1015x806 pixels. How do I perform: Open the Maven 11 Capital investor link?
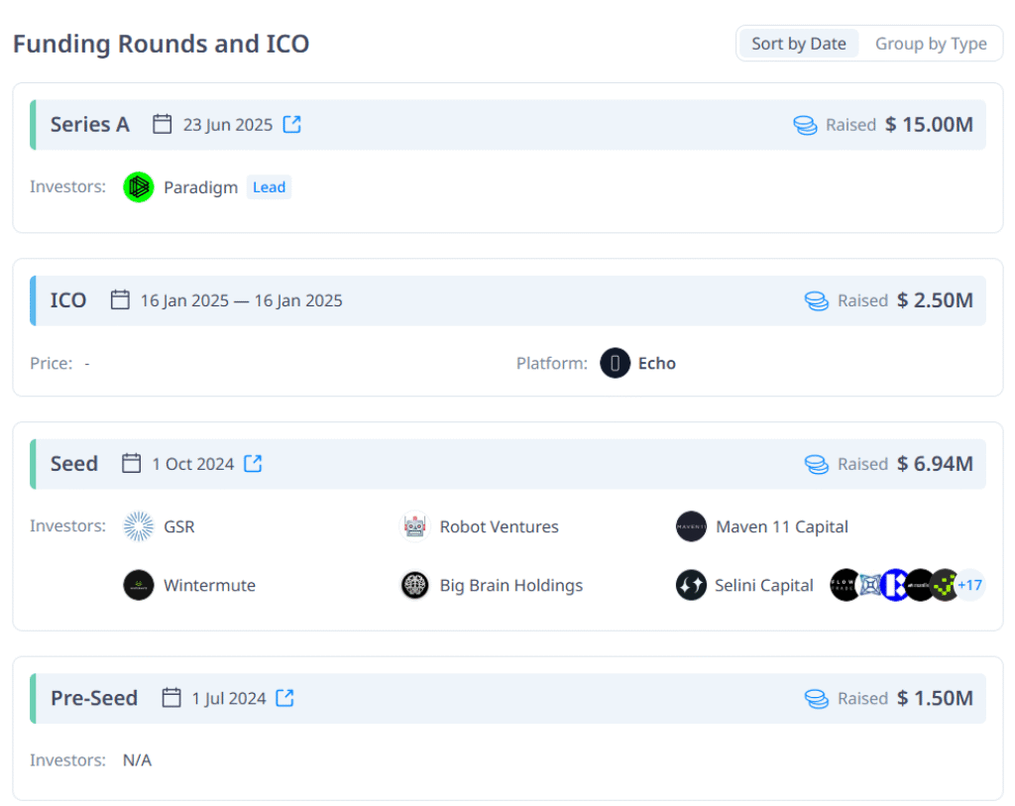[782, 526]
